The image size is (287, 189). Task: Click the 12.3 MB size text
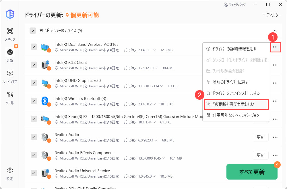166,50
